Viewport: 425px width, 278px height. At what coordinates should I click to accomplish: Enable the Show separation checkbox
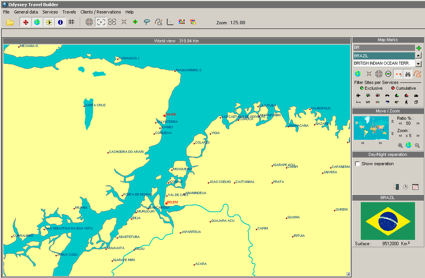[x=358, y=164]
